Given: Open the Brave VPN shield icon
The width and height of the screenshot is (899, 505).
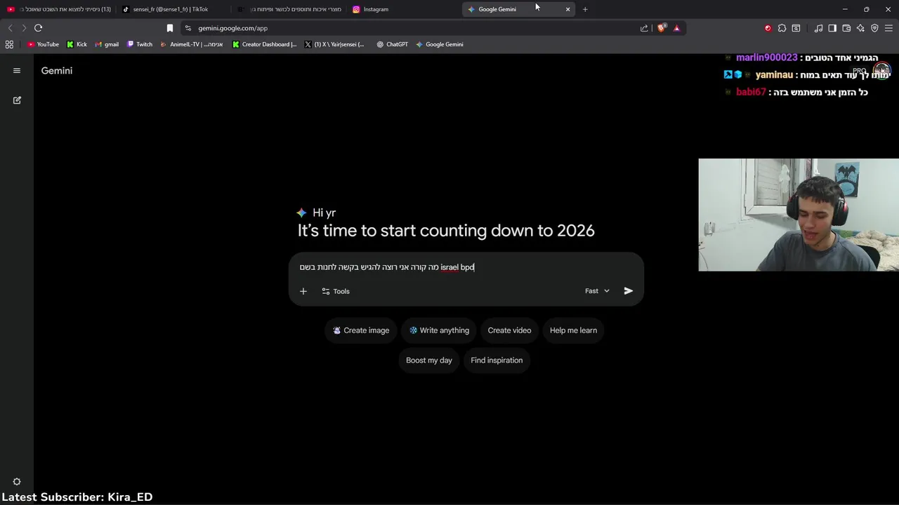Looking at the screenshot, I should point(874,28).
